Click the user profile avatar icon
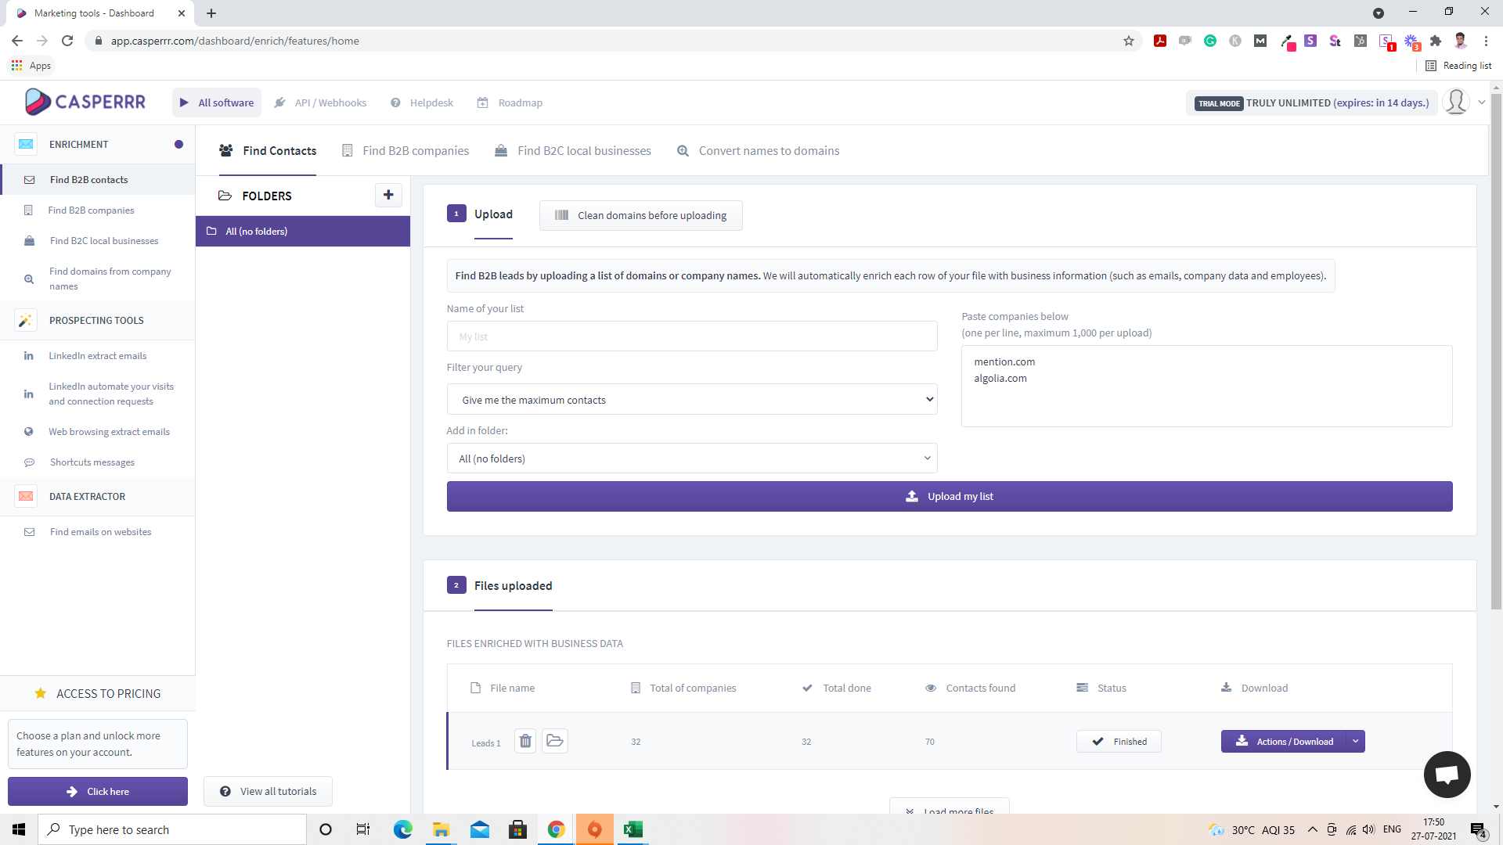 1455,102
